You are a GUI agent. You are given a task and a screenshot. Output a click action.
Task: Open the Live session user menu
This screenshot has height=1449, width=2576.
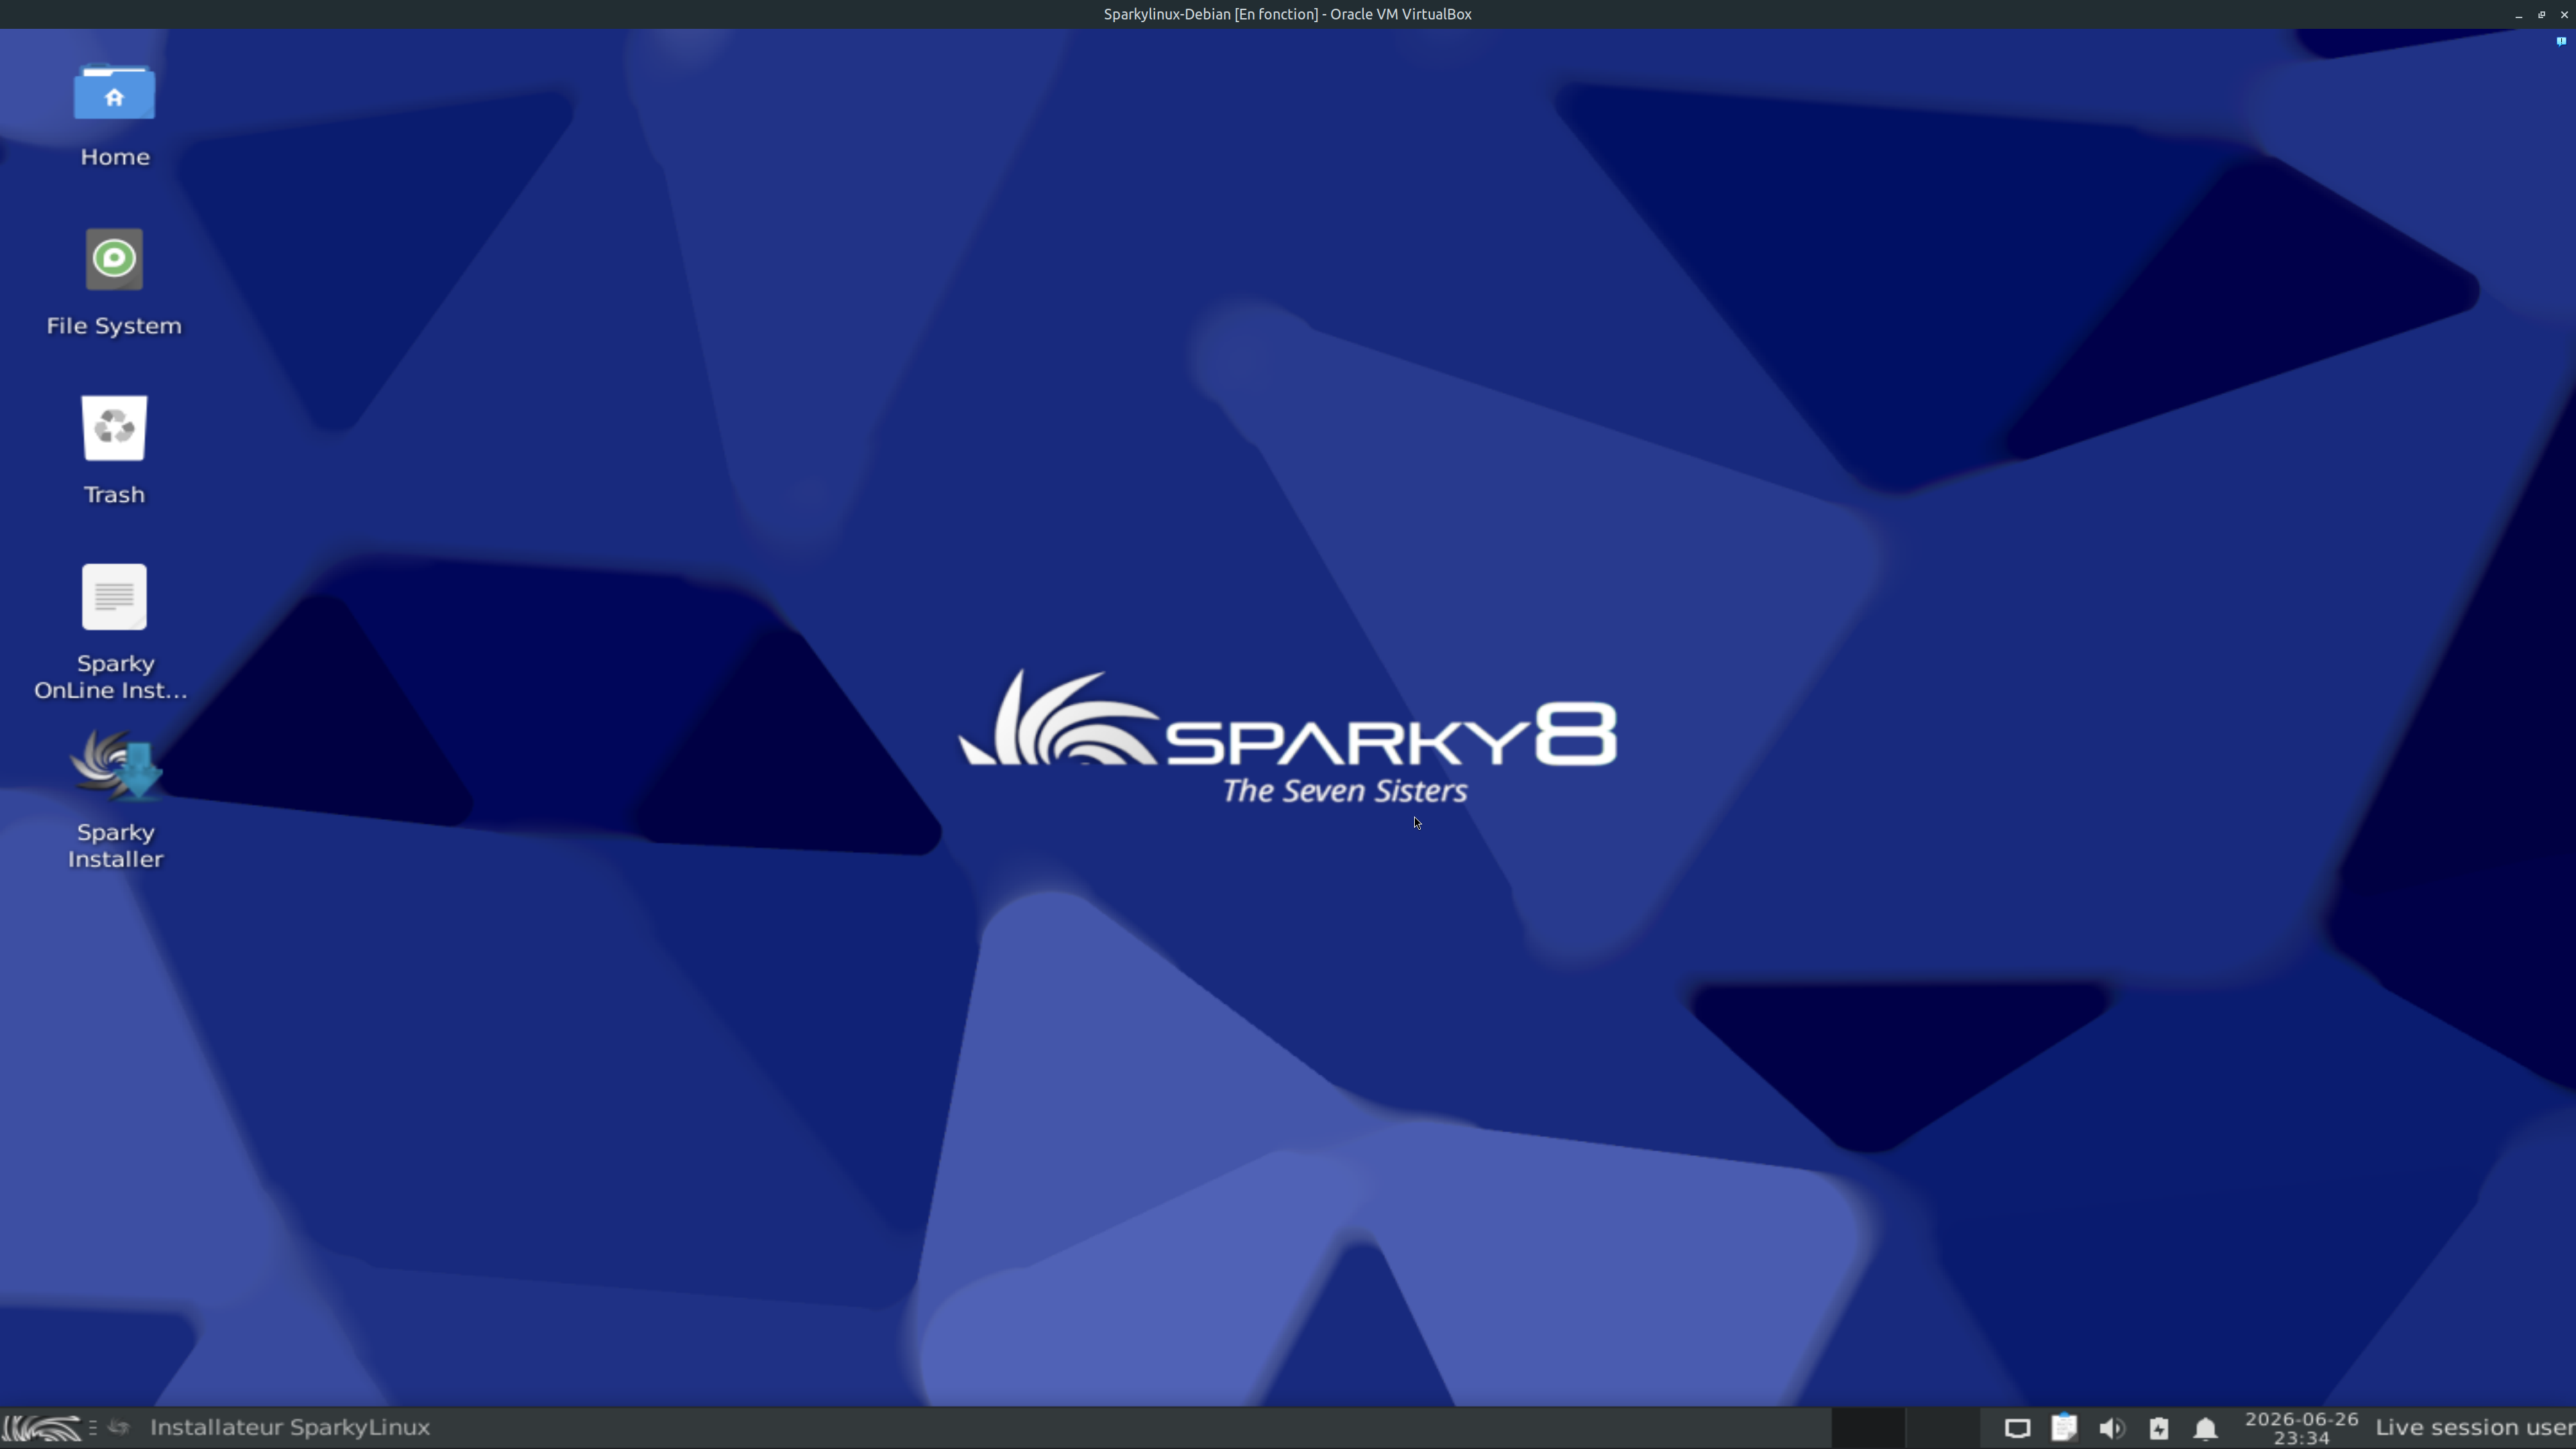[x=2475, y=1427]
